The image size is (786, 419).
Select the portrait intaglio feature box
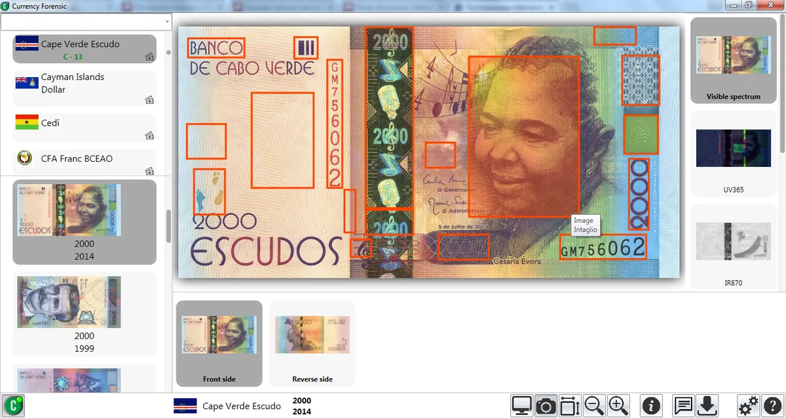525,137
